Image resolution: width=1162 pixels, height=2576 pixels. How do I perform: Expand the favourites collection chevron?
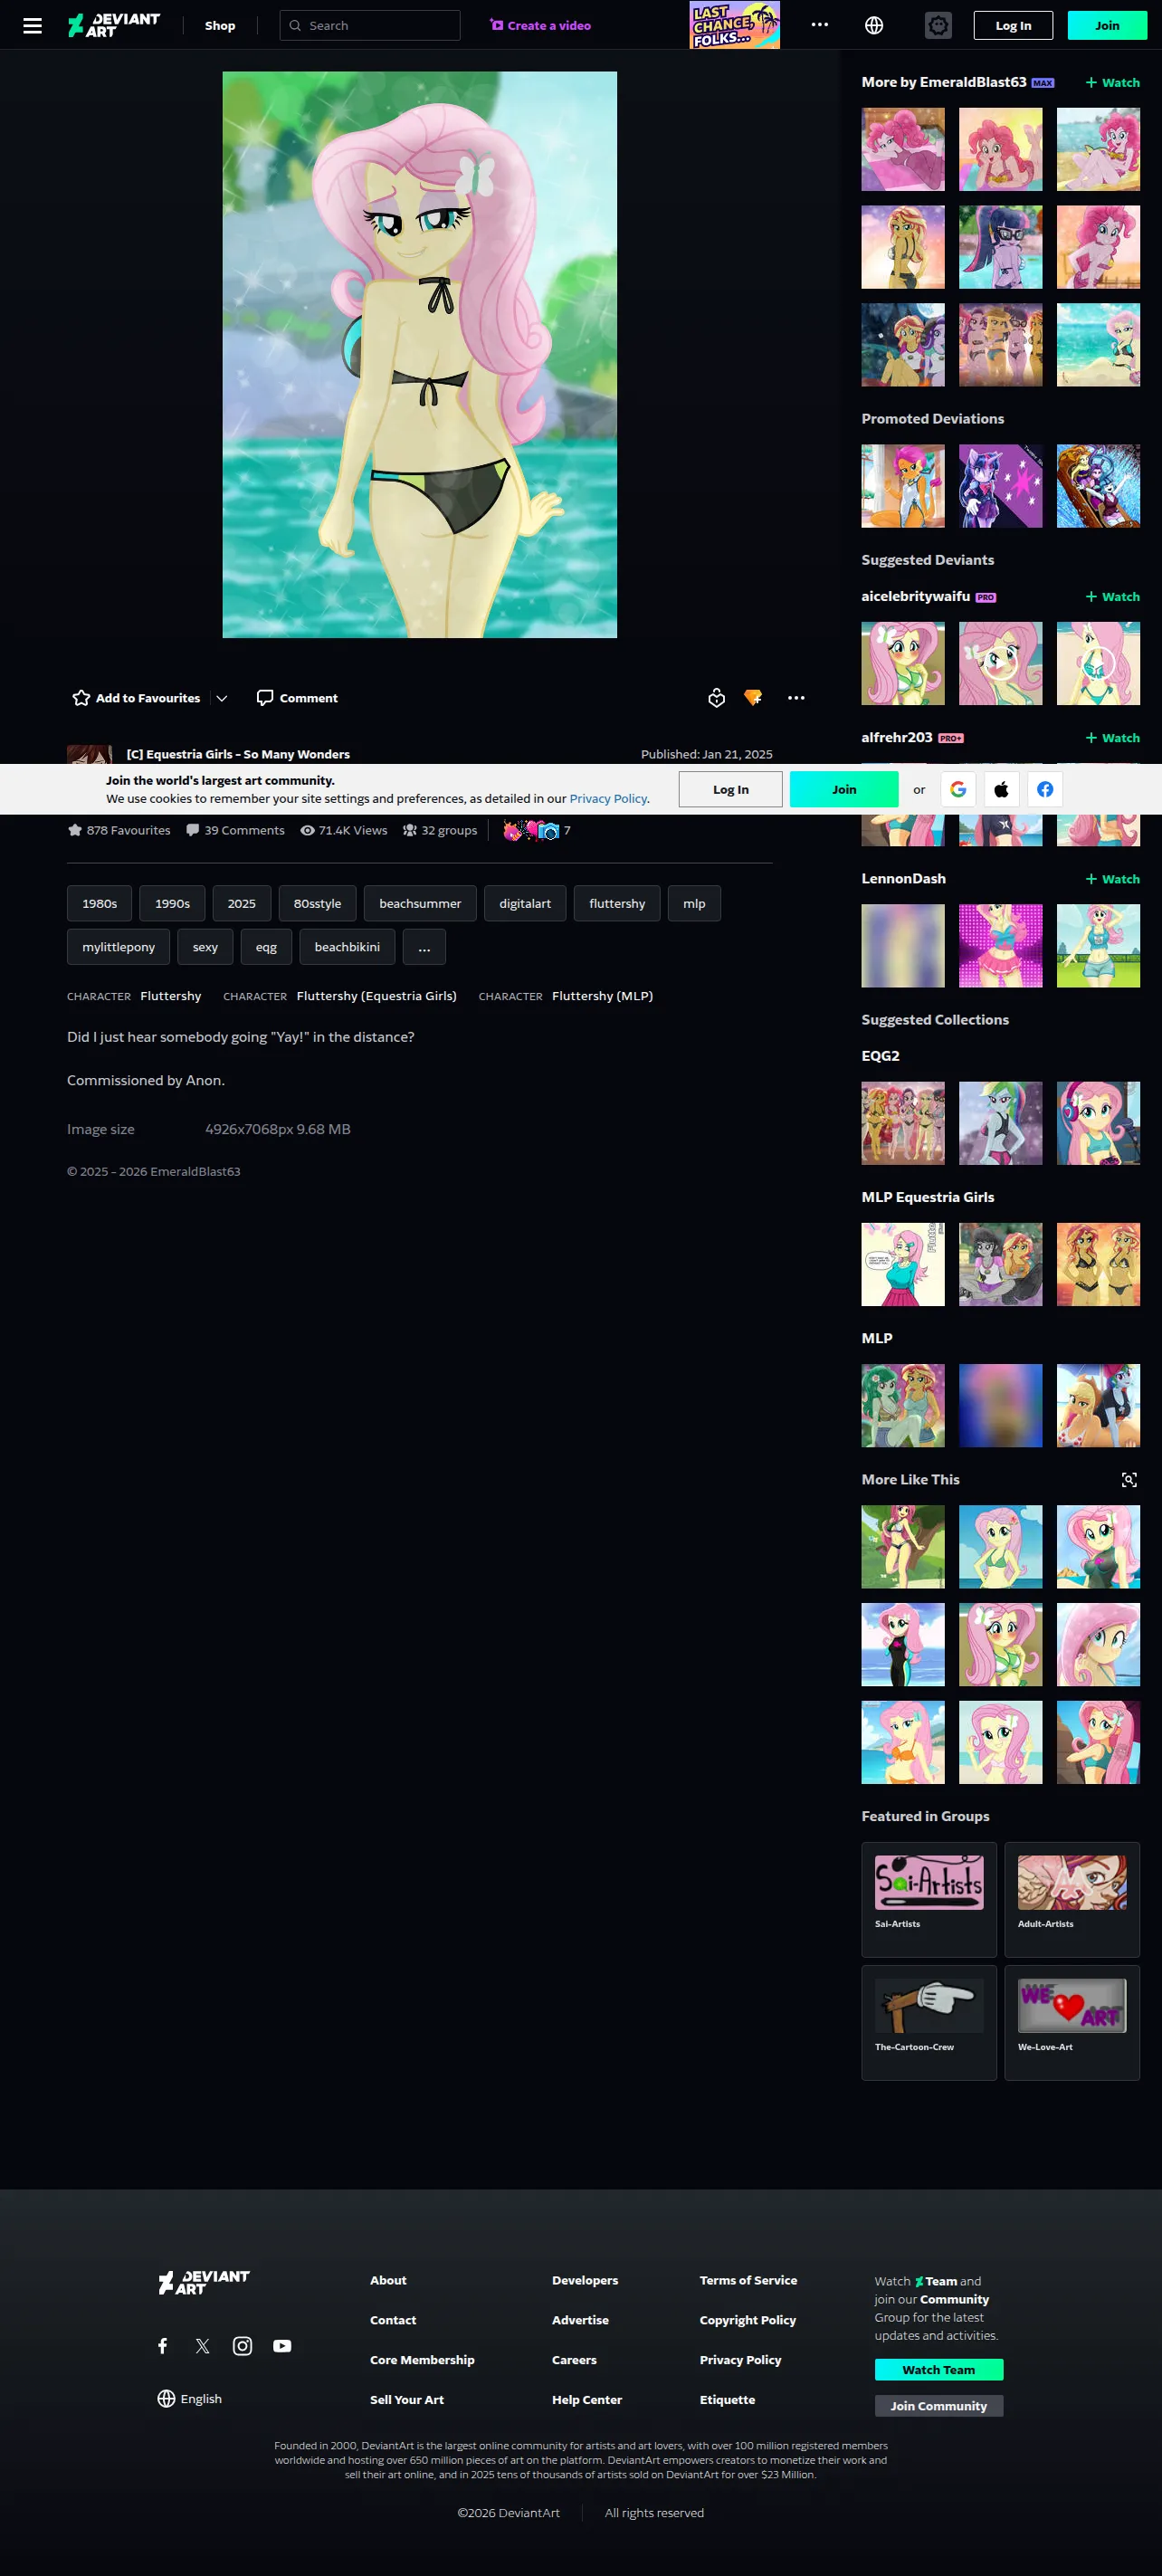222,698
